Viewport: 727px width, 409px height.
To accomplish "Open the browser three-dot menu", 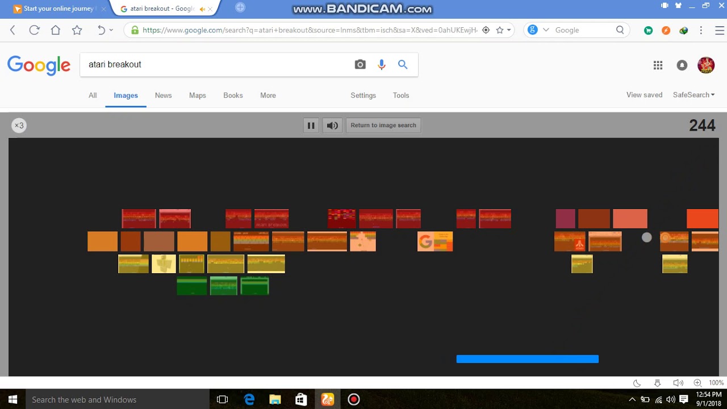I will pos(701,30).
